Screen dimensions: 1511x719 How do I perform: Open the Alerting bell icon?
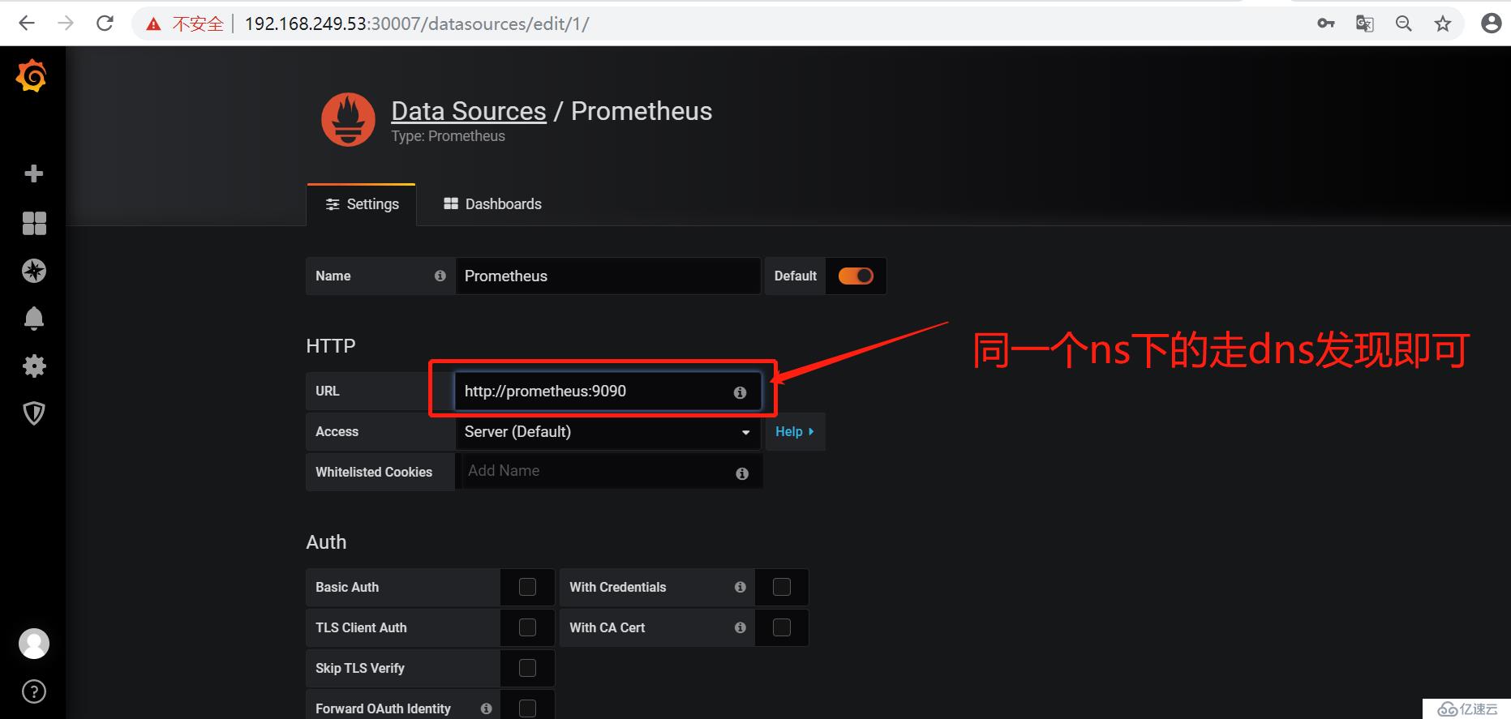pyautogui.click(x=34, y=319)
